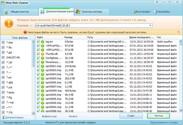Click the green status icon for opr00008.tmp
183x125 pixels.
pyautogui.click(x=42, y=103)
